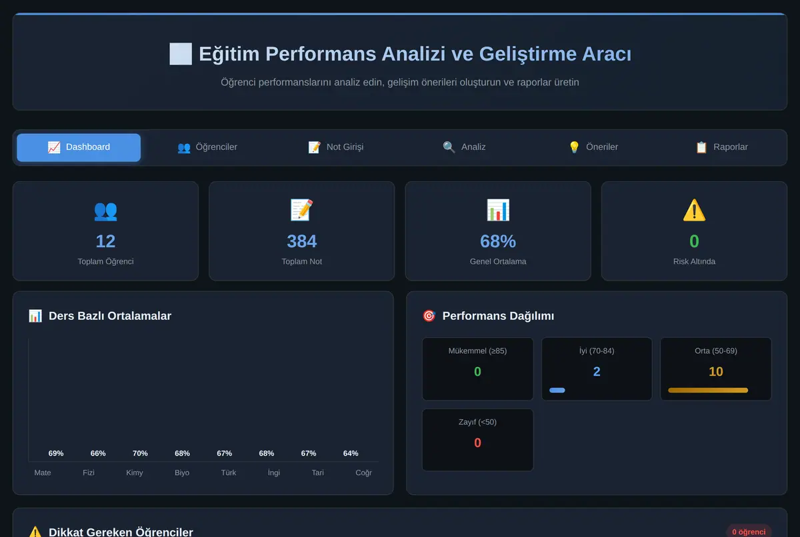
Task: Open the Mükemmel (≥85) performance card
Action: pos(477,369)
